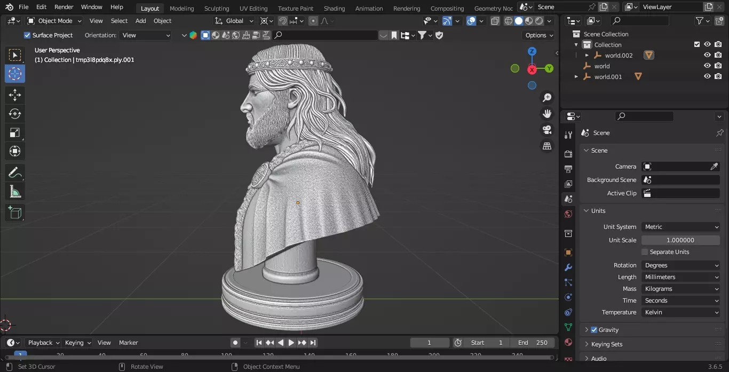Switch to the Sculpting workspace tab
Screen dimensions: 729x372
point(217,8)
